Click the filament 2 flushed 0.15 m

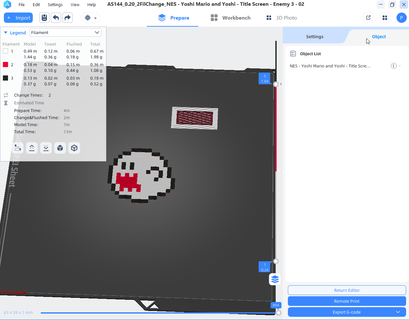point(73,65)
